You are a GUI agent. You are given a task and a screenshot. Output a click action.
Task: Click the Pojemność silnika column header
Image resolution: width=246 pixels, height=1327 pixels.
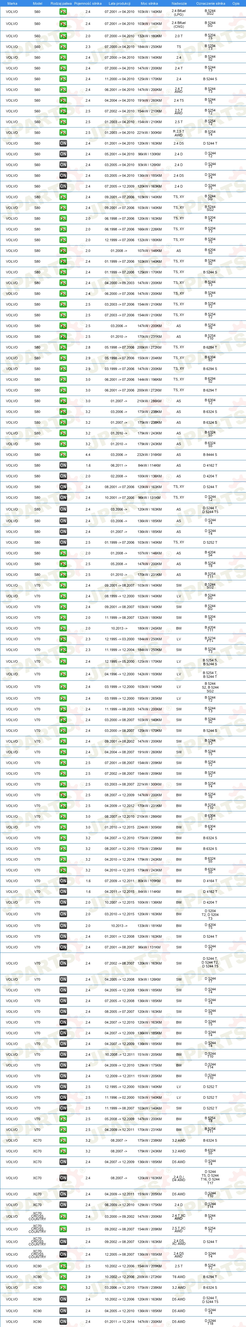(x=88, y=3)
